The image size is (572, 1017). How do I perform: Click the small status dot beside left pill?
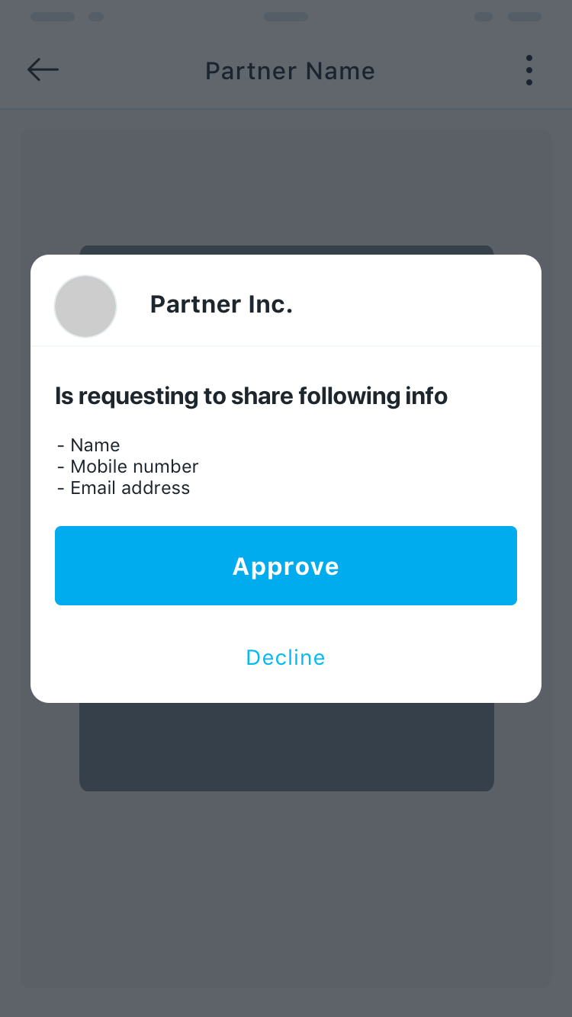pyautogui.click(x=96, y=17)
